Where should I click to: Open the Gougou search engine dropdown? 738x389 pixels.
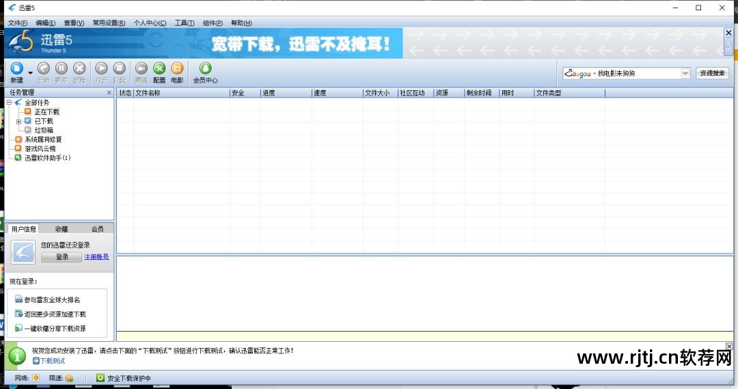(685, 73)
